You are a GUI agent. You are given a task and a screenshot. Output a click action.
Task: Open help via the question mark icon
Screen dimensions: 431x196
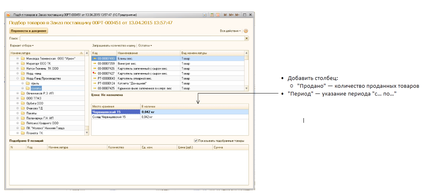(x=246, y=31)
